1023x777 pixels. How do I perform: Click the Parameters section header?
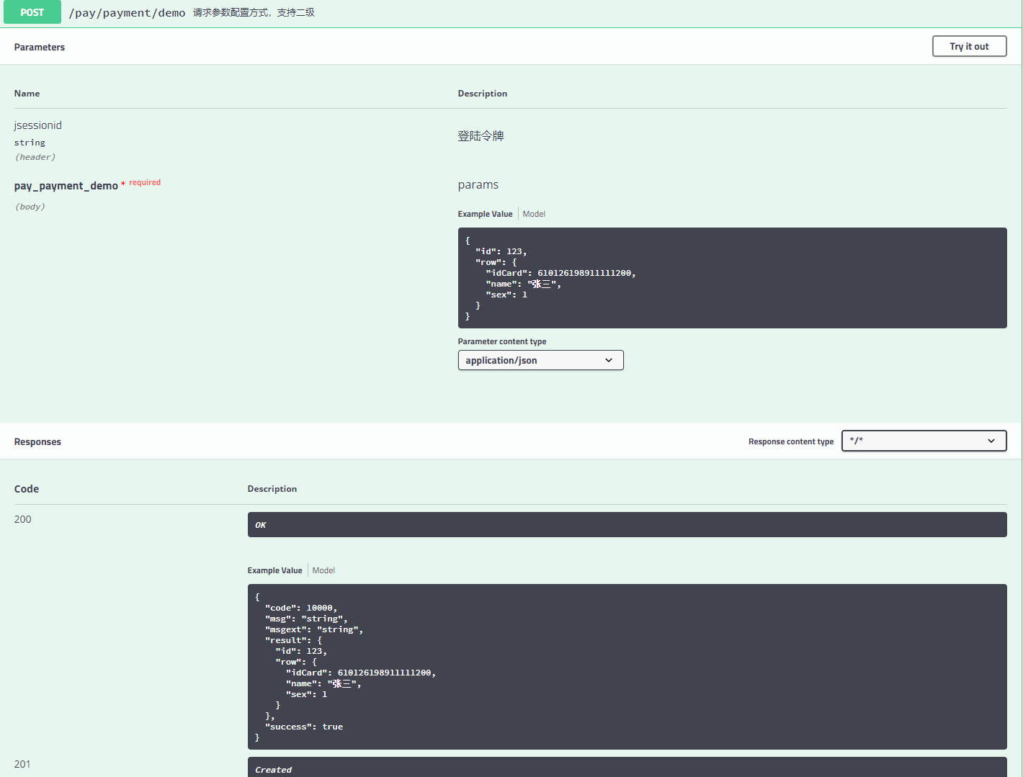coord(40,46)
